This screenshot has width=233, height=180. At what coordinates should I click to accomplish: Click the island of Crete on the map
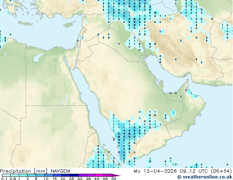[x=25, y=23]
